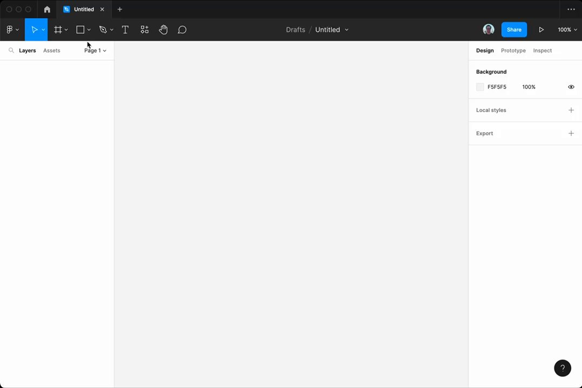Expand the Page 1 dropdown
The width and height of the screenshot is (582, 388).
coord(95,51)
